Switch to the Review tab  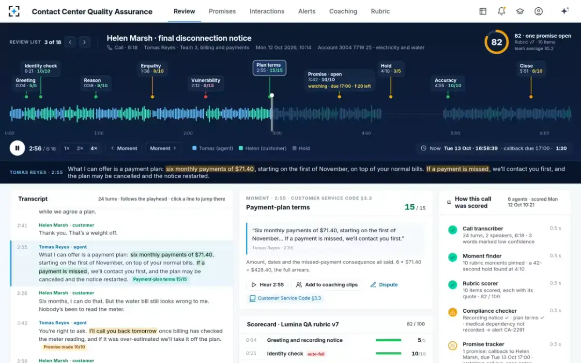tap(184, 11)
